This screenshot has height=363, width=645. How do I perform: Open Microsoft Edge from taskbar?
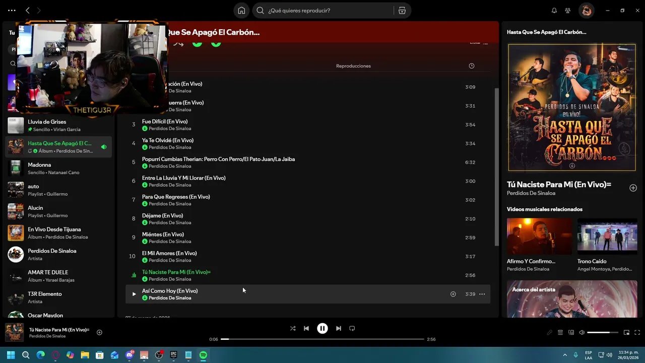click(40, 355)
